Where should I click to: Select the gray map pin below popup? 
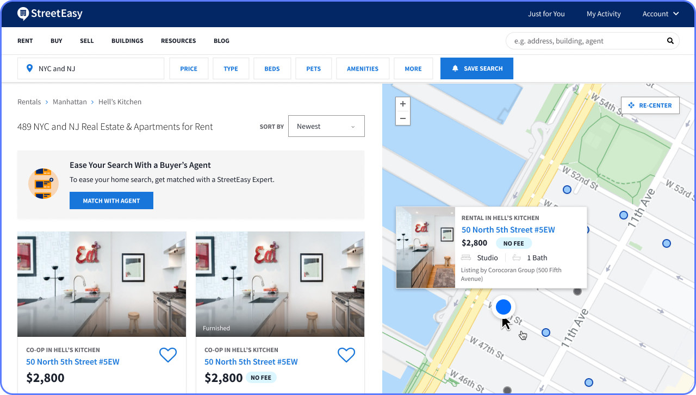[577, 291]
